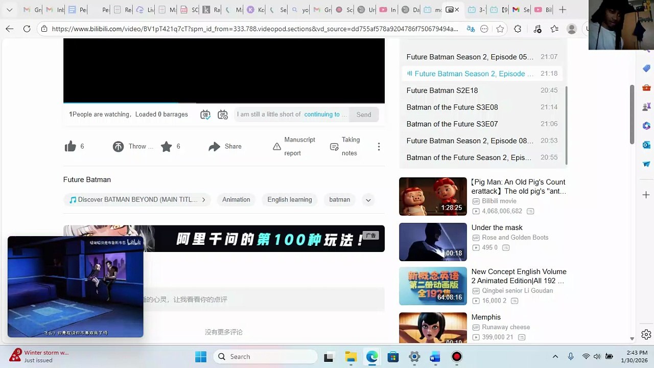
Task: Add page to favorites with star icon
Action: point(500,29)
